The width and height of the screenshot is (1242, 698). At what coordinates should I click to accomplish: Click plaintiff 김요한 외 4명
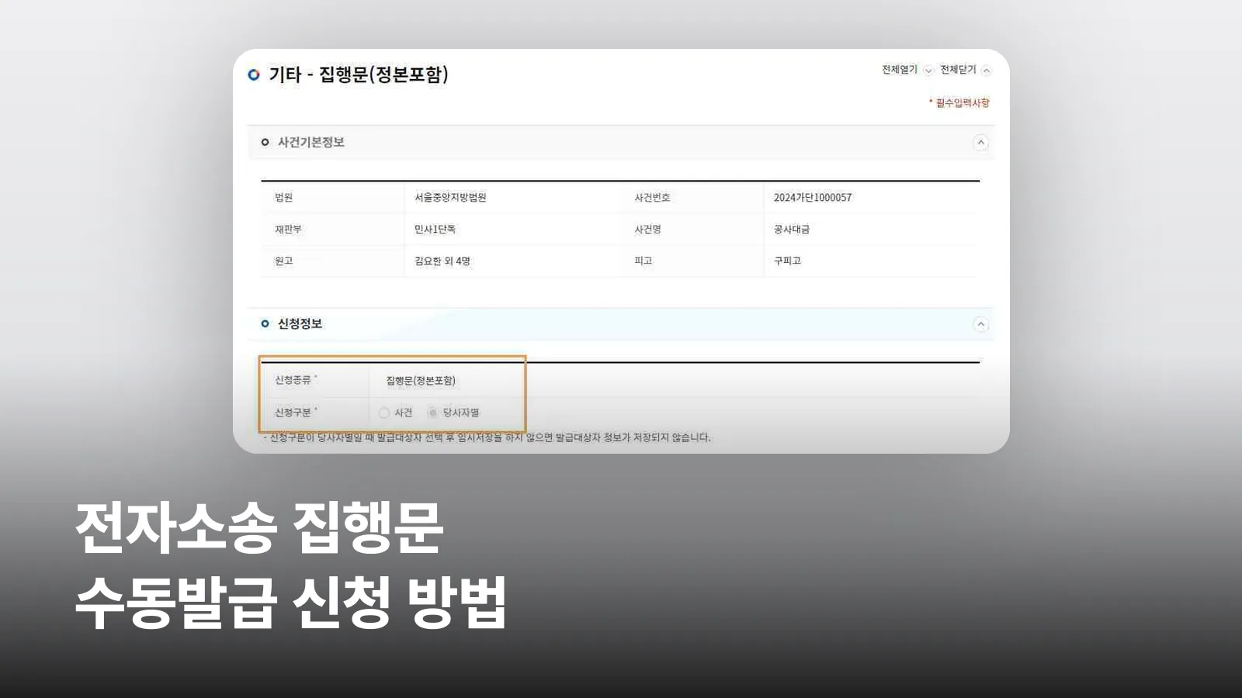(442, 261)
